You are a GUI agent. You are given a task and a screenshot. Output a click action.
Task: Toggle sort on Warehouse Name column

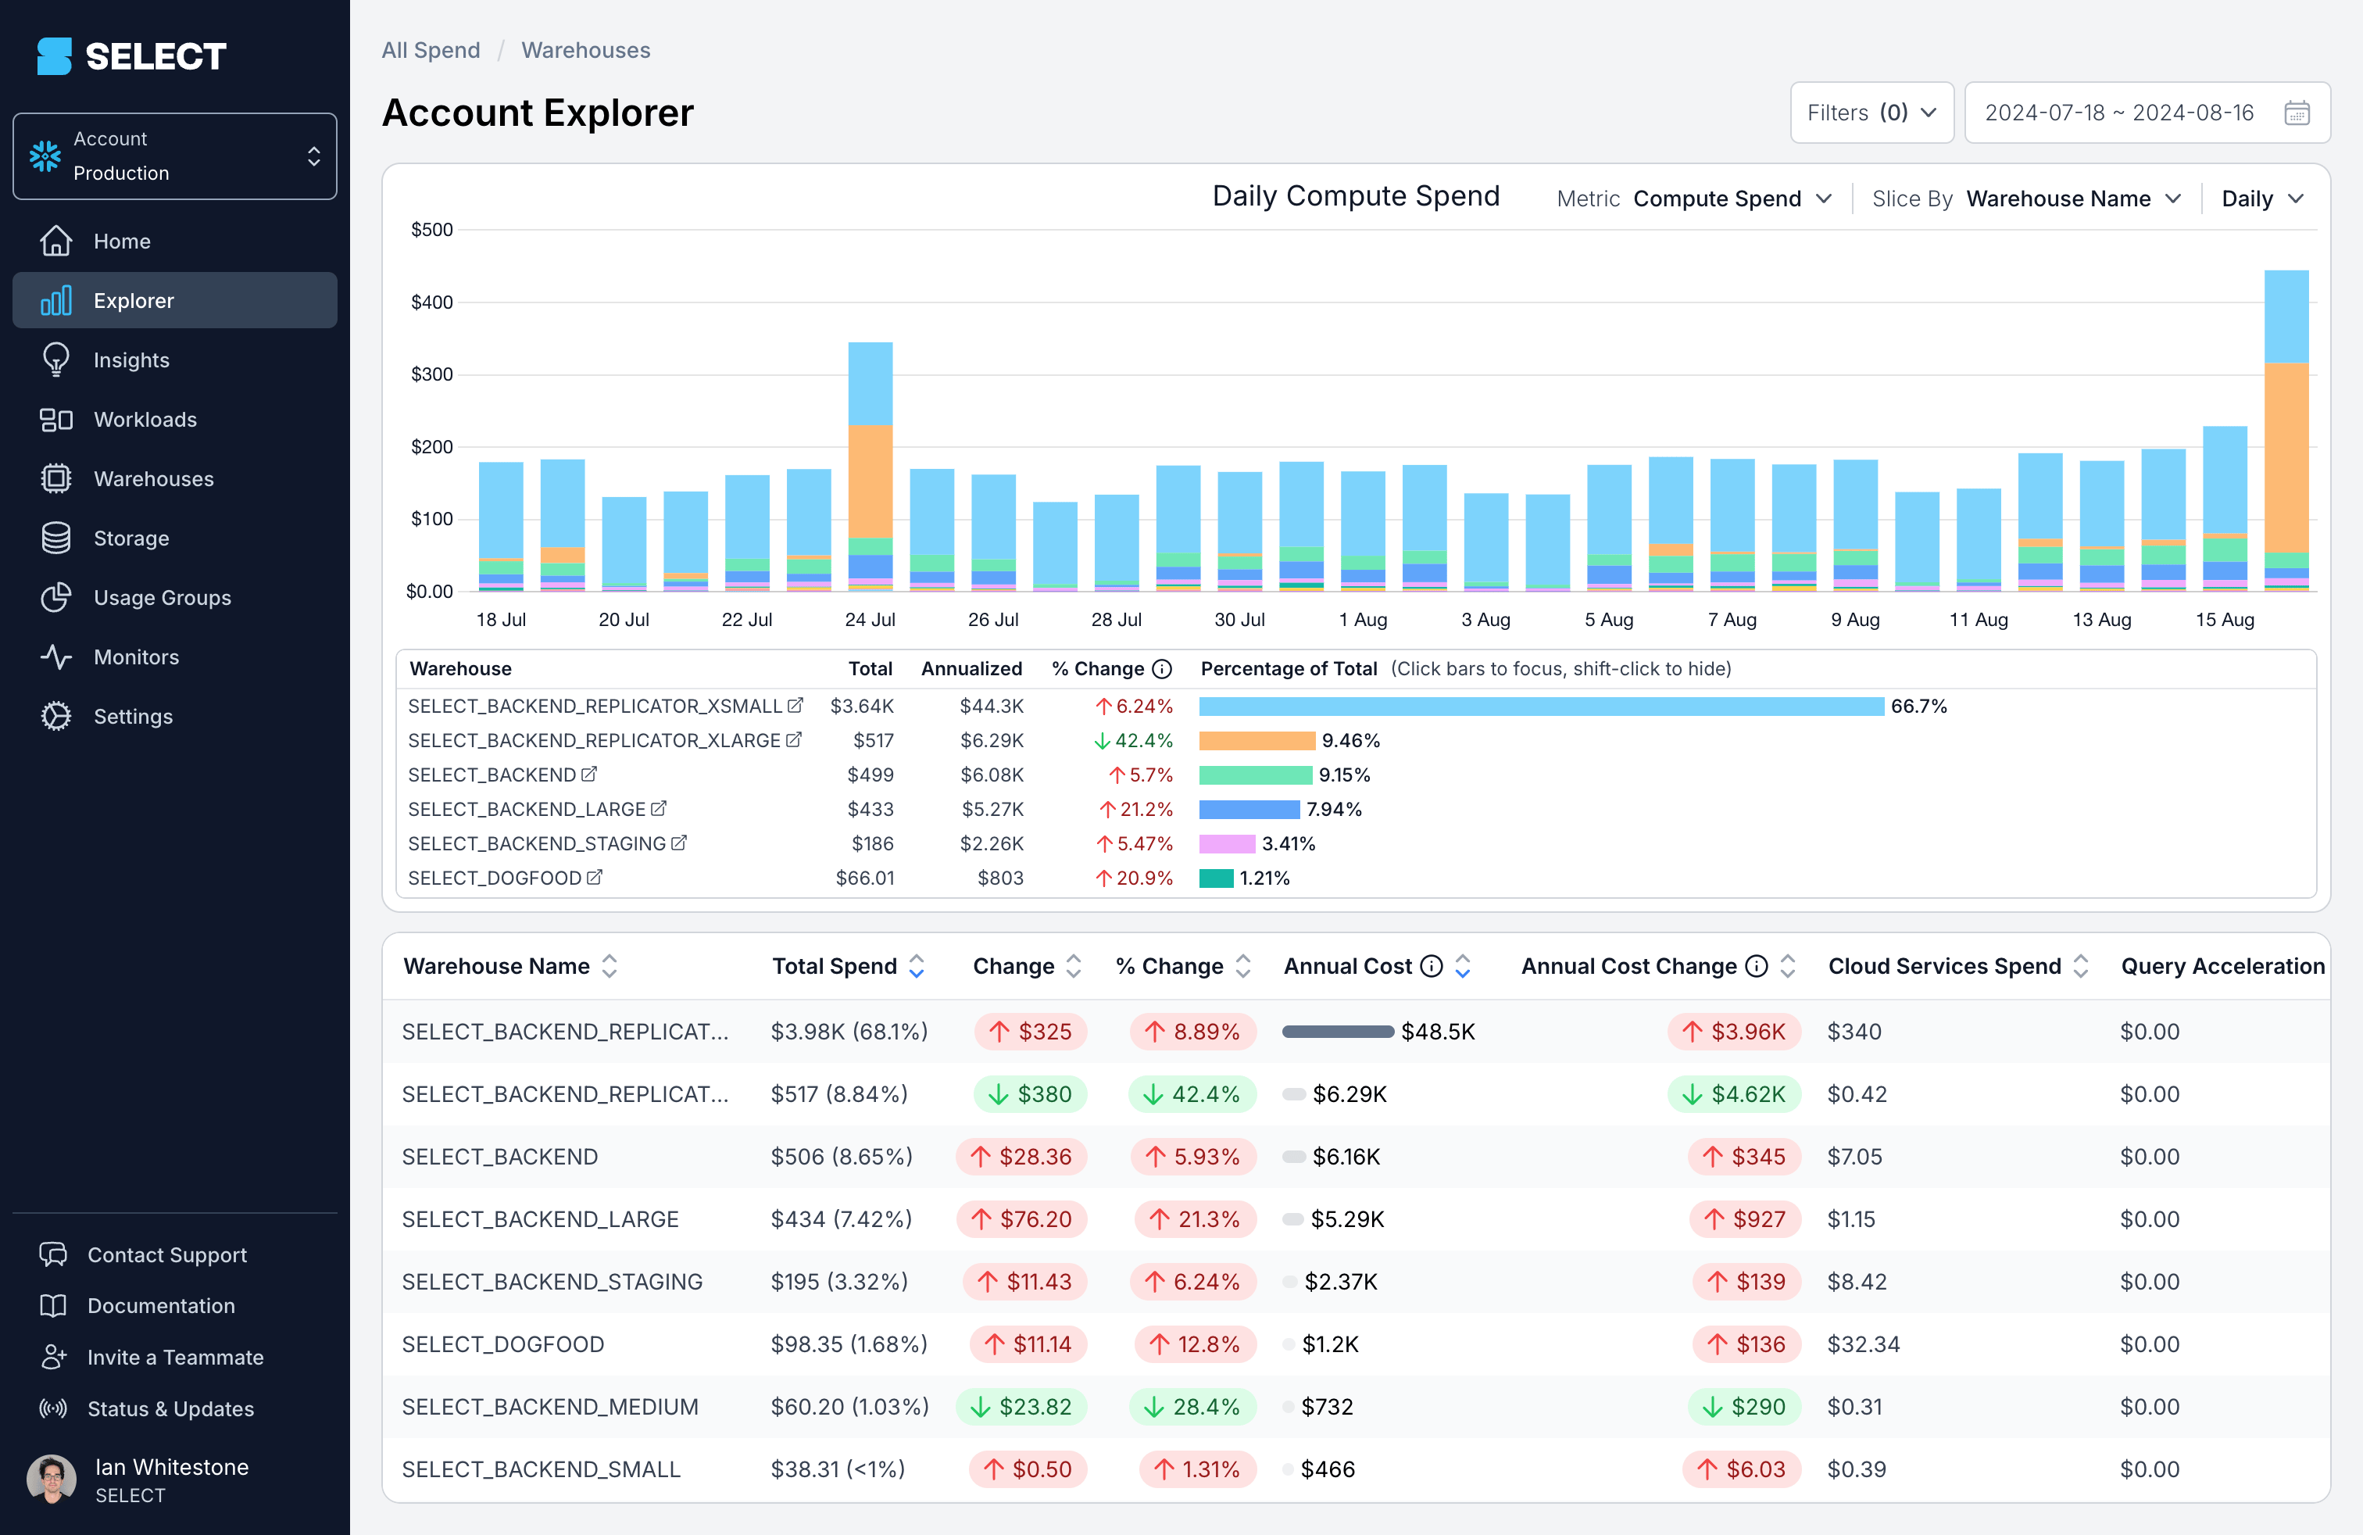click(x=610, y=966)
